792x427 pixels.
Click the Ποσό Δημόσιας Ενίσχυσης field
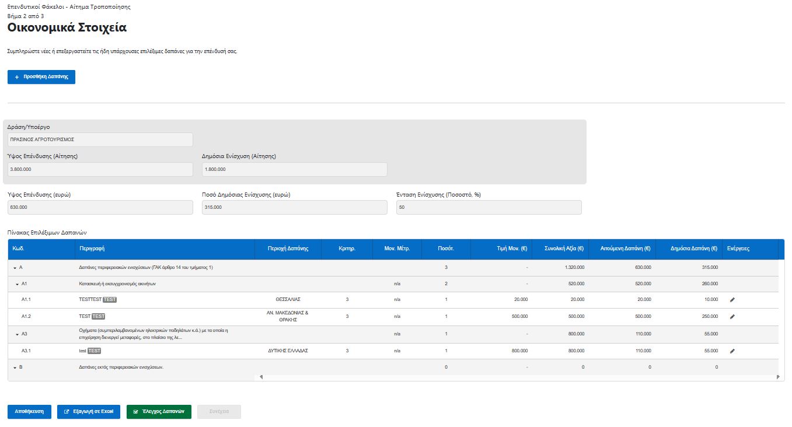click(294, 207)
